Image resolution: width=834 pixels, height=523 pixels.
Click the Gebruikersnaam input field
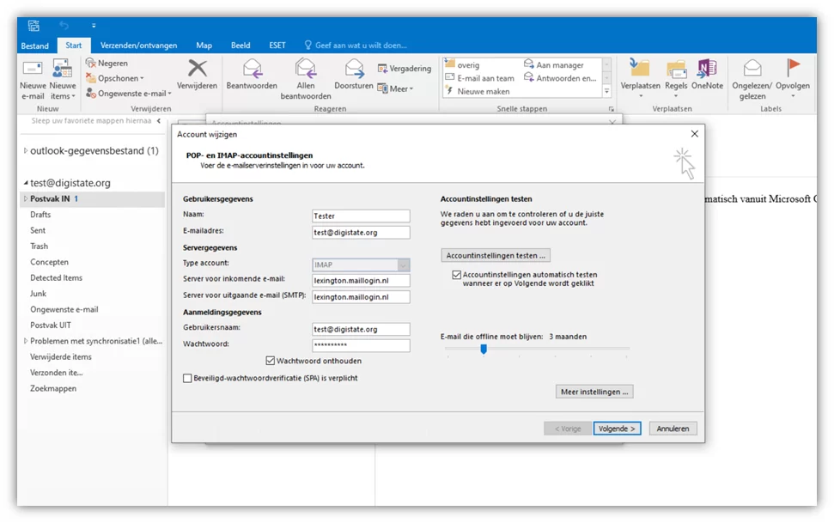tap(361, 329)
